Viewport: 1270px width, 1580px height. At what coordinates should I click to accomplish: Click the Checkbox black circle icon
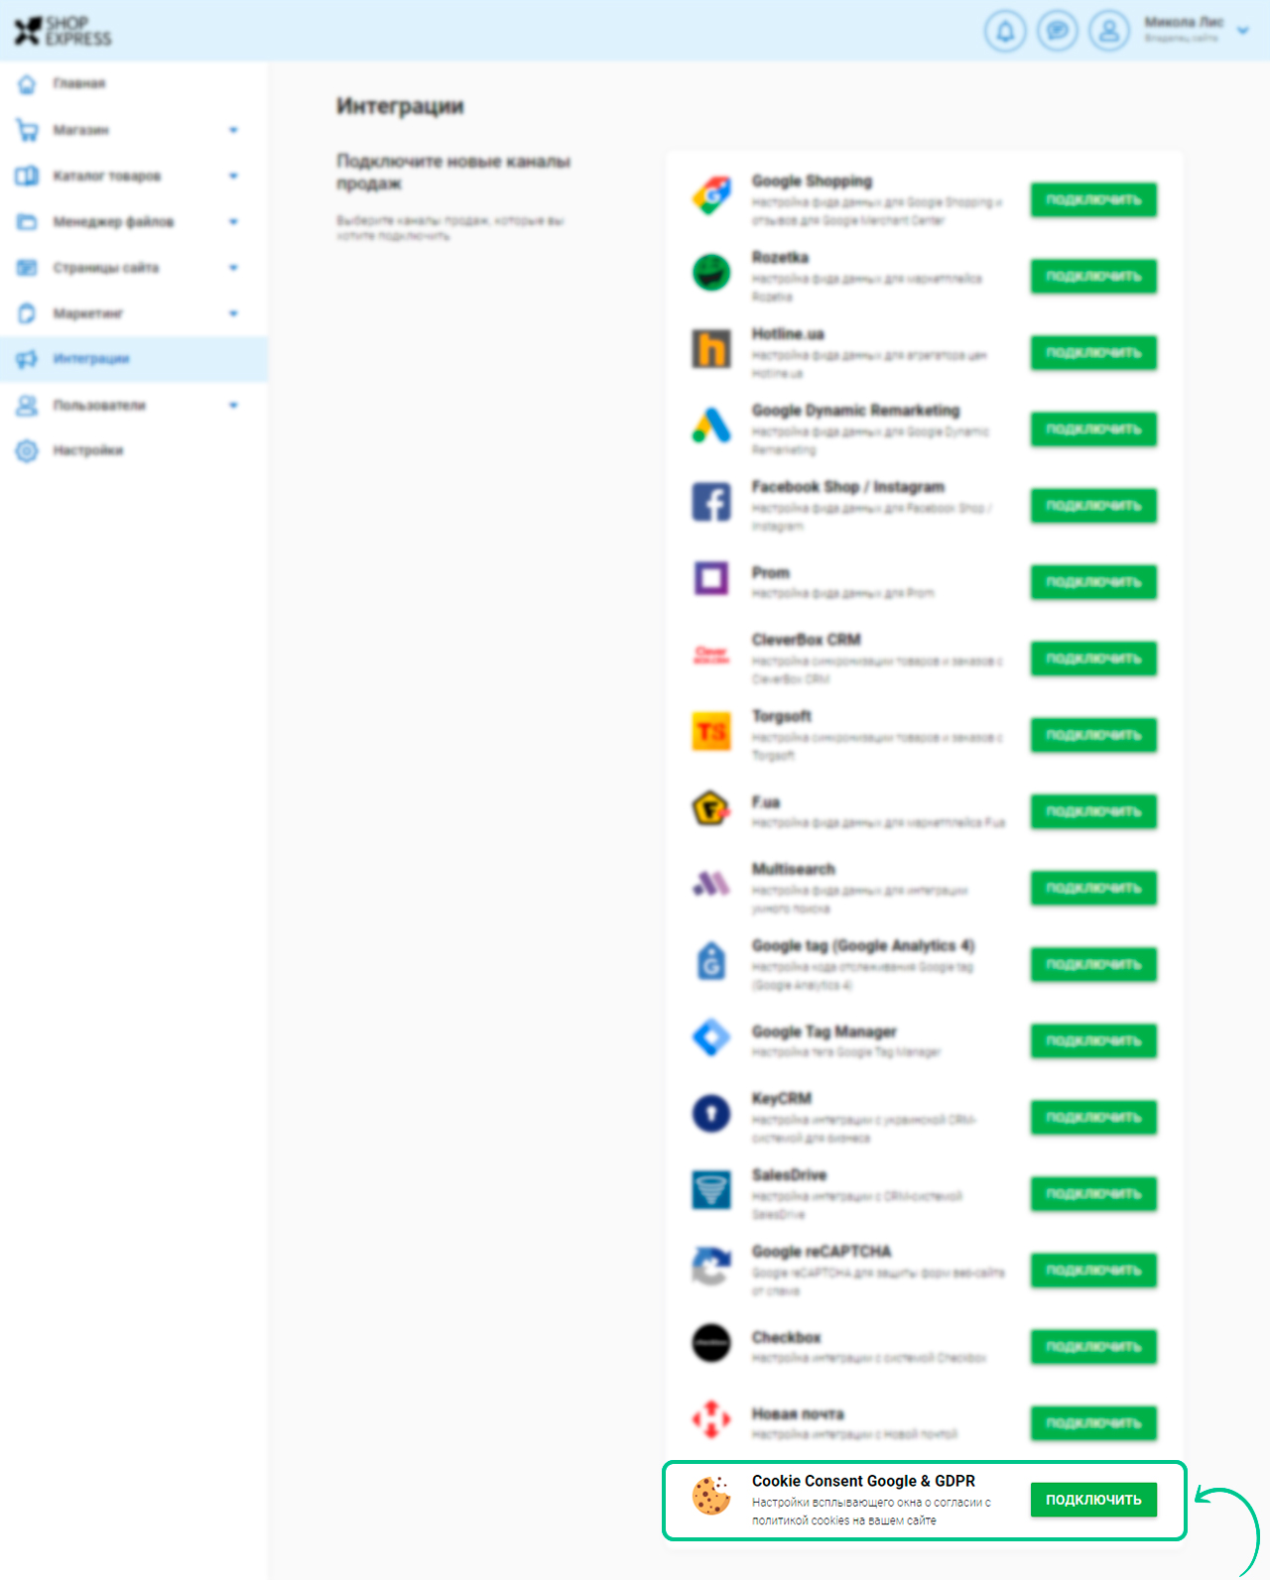coord(711,1343)
